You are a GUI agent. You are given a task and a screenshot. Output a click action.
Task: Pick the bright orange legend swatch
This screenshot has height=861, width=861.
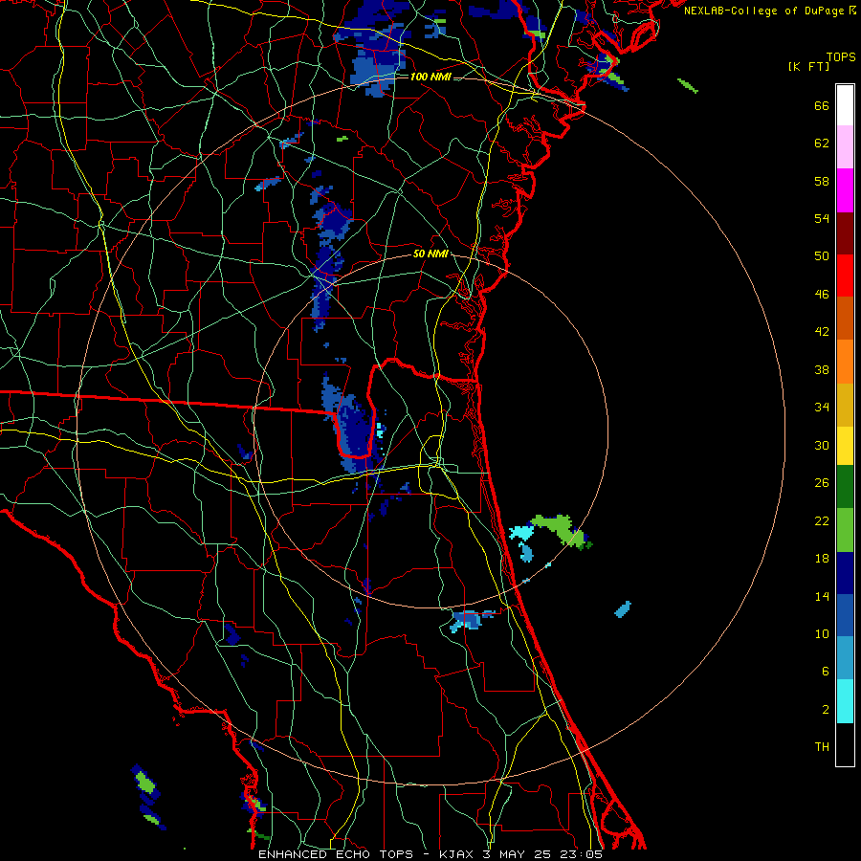click(x=845, y=362)
